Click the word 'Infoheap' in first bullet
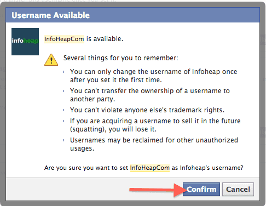The height and width of the screenshot is (206, 266). (206, 72)
